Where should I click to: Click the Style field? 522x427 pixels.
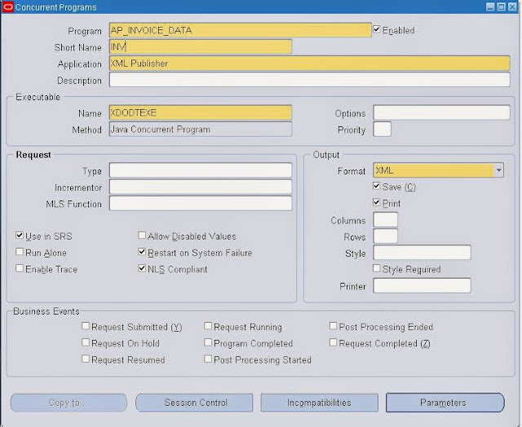coord(422,253)
